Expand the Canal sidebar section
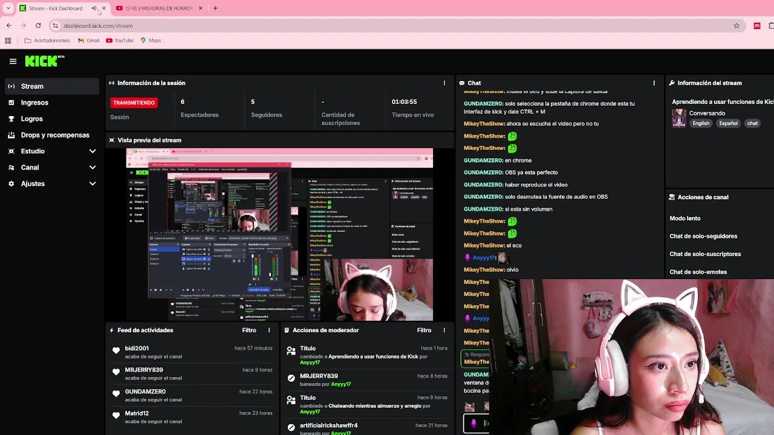This screenshot has height=435, width=774. (93, 167)
